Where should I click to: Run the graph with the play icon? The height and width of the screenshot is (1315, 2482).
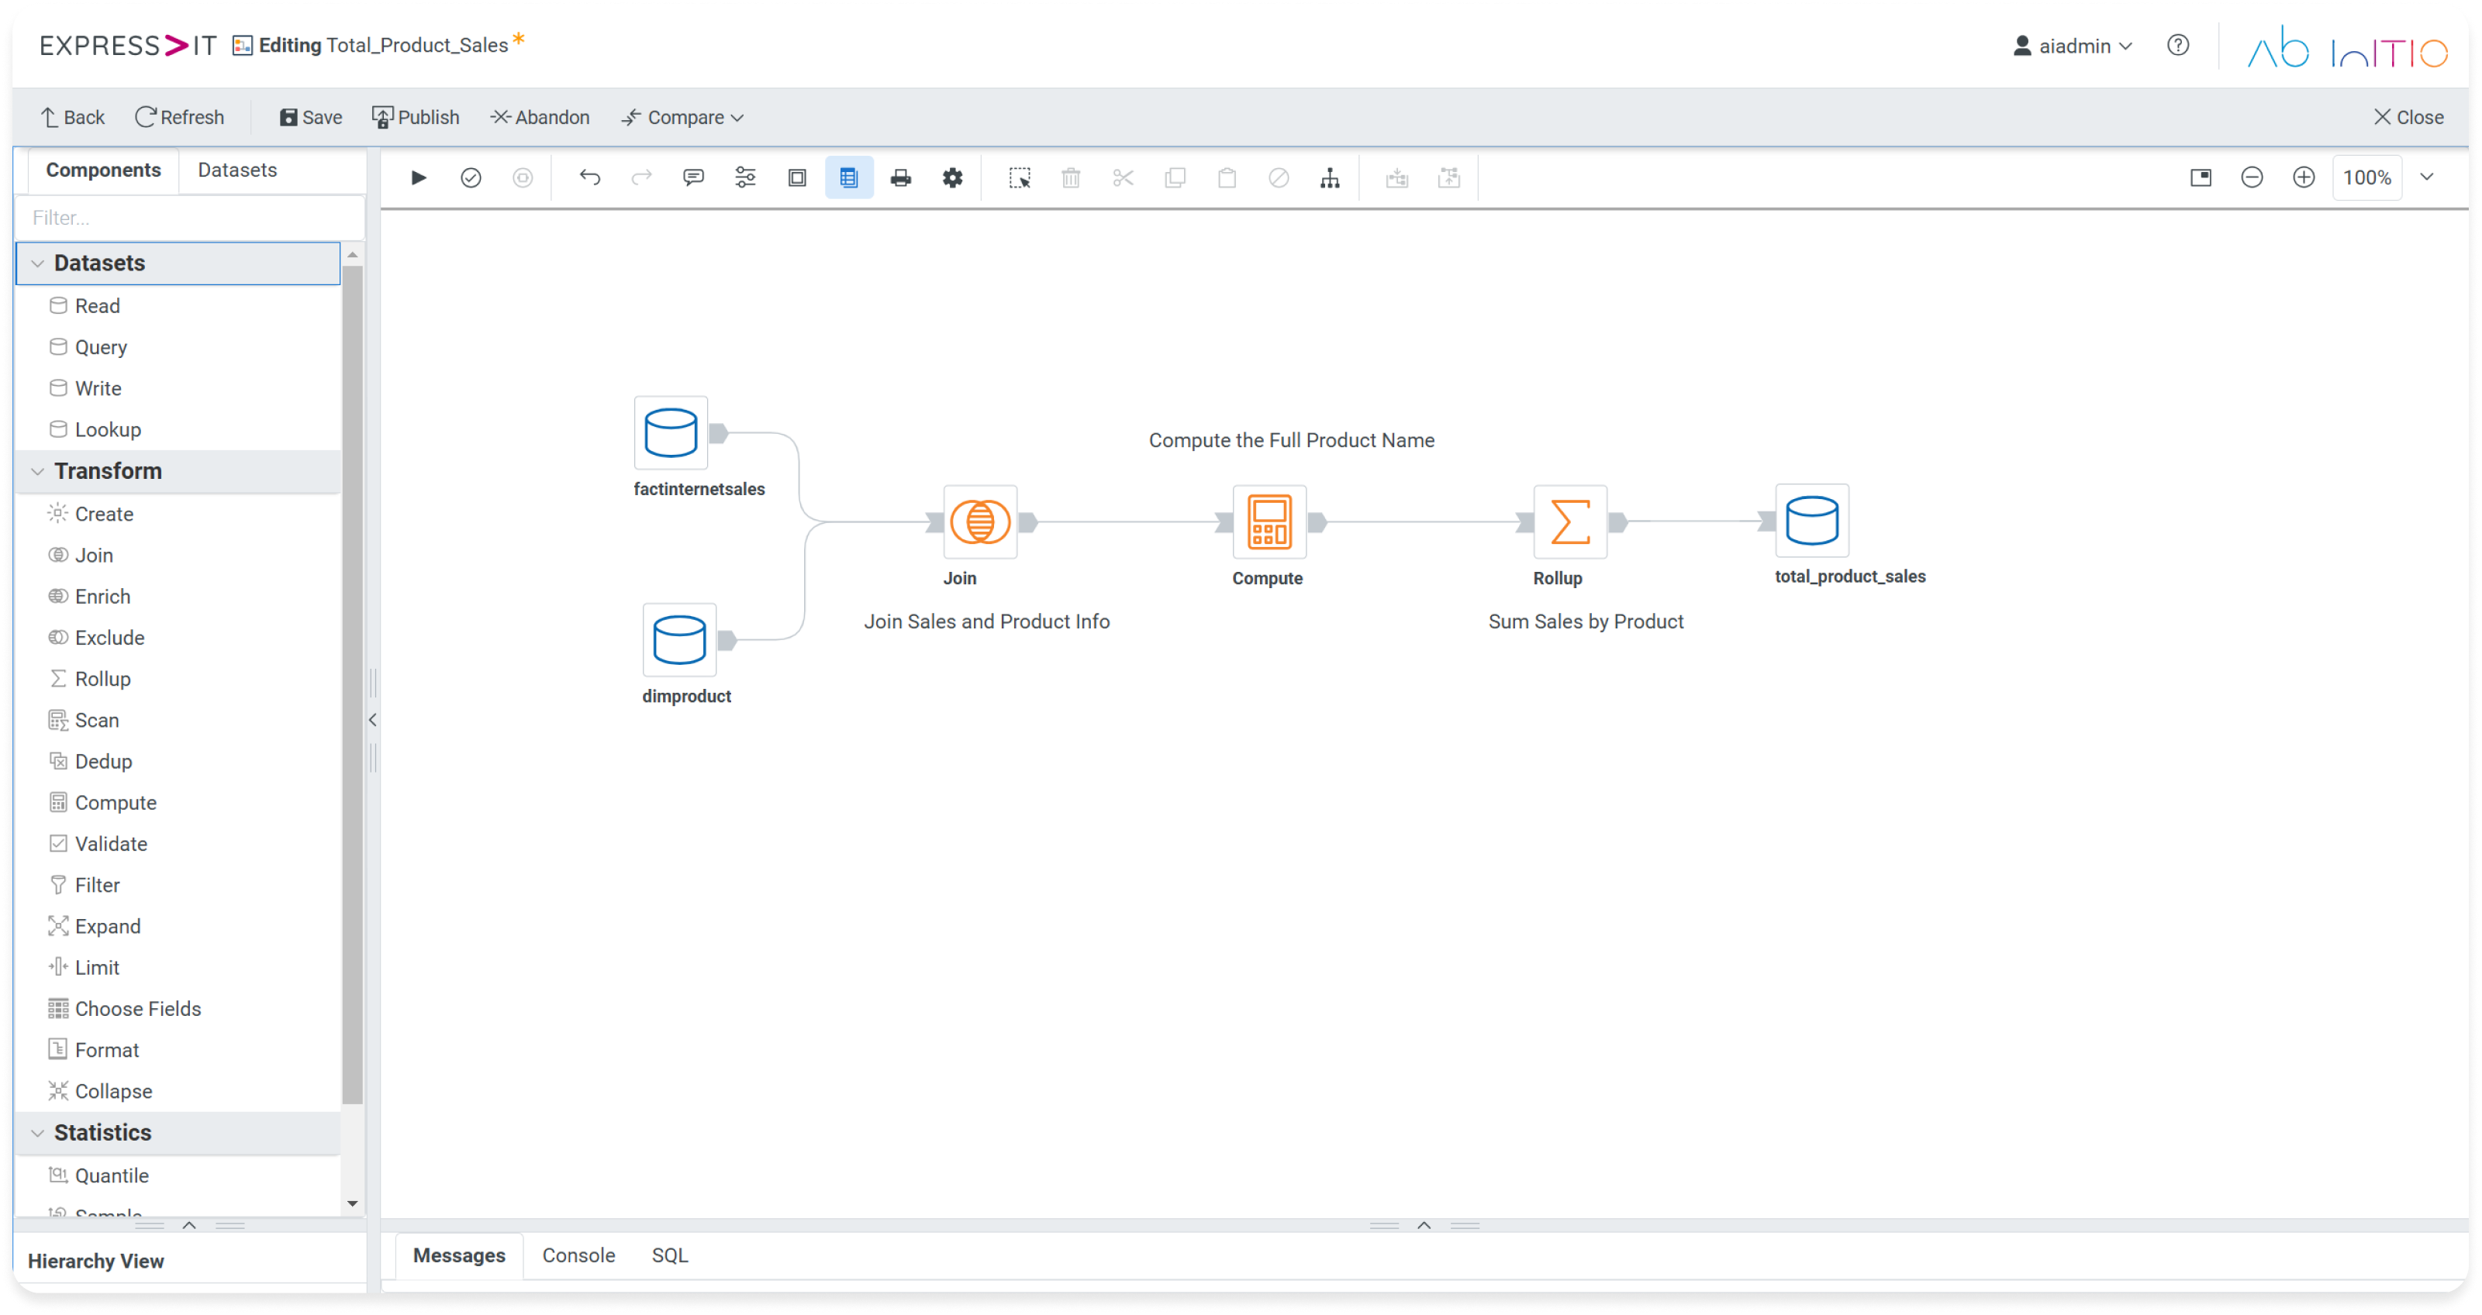(418, 177)
